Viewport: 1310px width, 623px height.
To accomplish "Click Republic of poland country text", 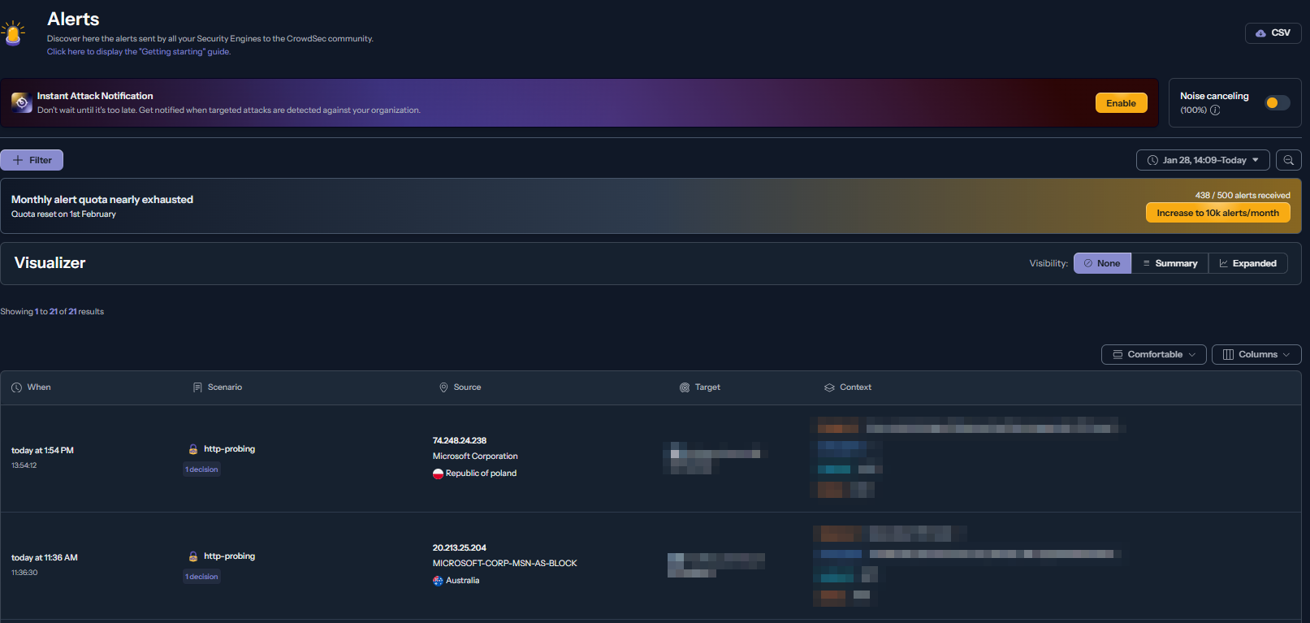I will (481, 474).
